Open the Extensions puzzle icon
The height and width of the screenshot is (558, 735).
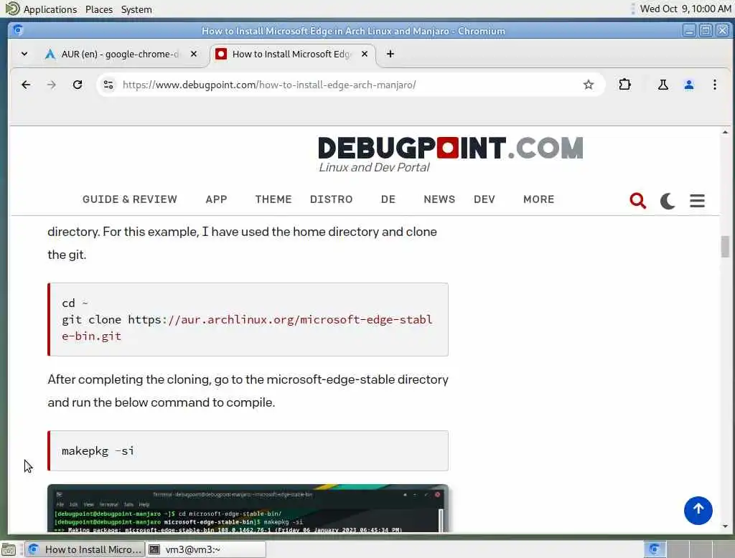pos(625,85)
